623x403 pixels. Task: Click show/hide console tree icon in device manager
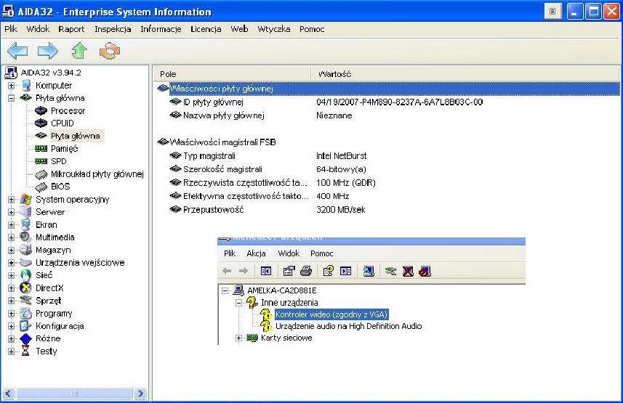[266, 271]
